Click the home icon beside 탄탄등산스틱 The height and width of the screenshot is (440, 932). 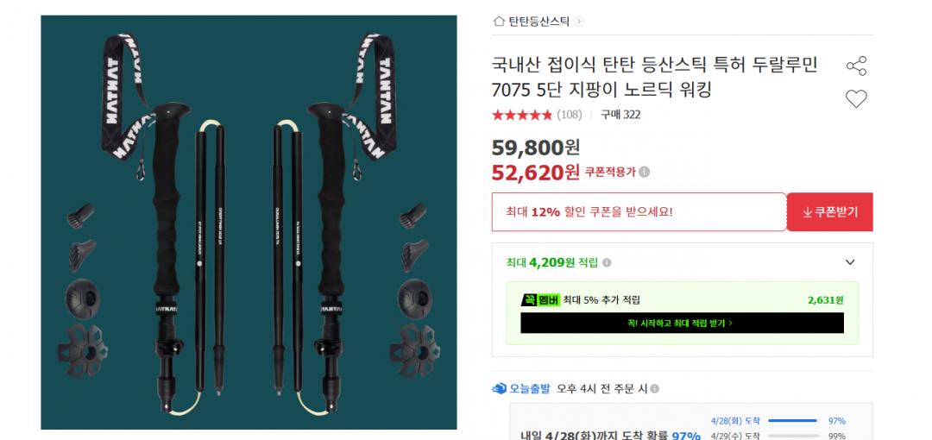(499, 22)
